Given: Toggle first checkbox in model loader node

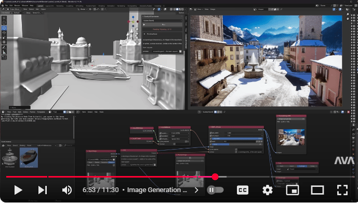Looking at the screenshot, I should click(161, 133).
